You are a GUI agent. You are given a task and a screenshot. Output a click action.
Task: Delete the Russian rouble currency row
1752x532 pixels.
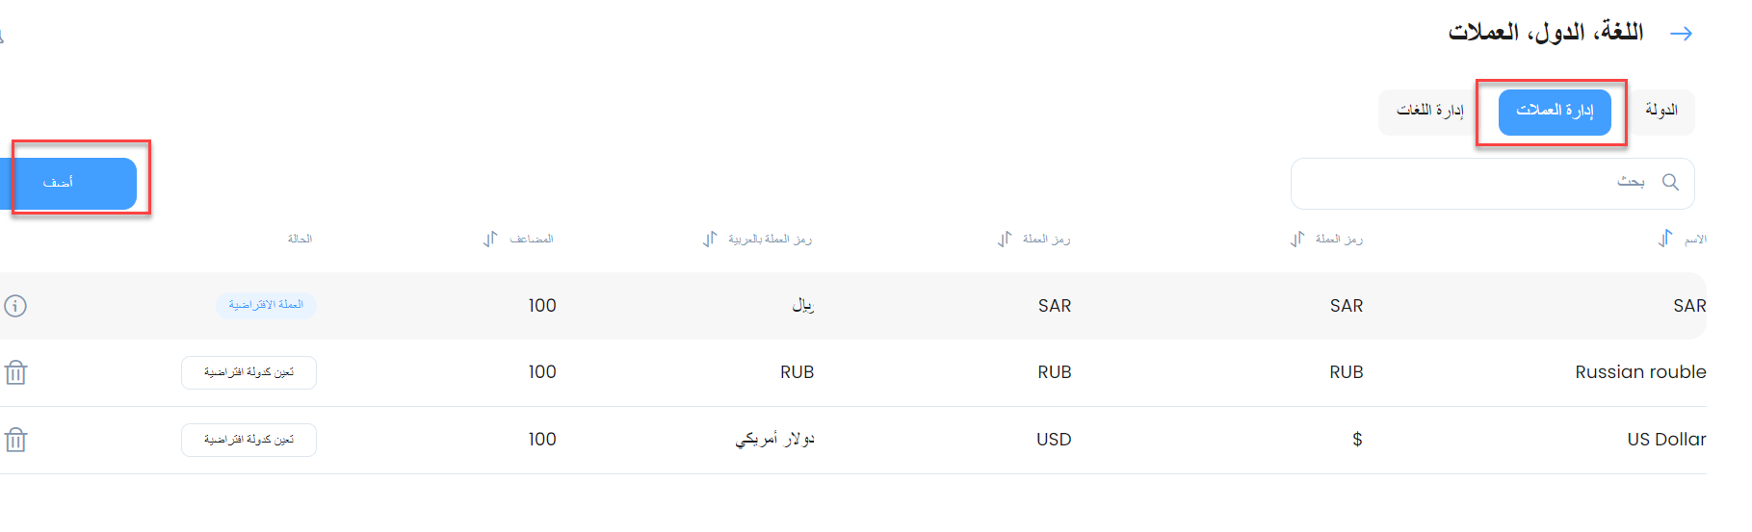15,372
